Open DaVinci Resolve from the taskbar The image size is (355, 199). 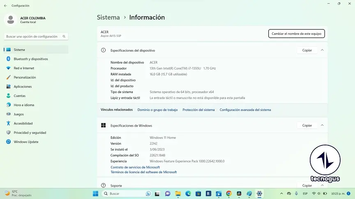coord(239,194)
